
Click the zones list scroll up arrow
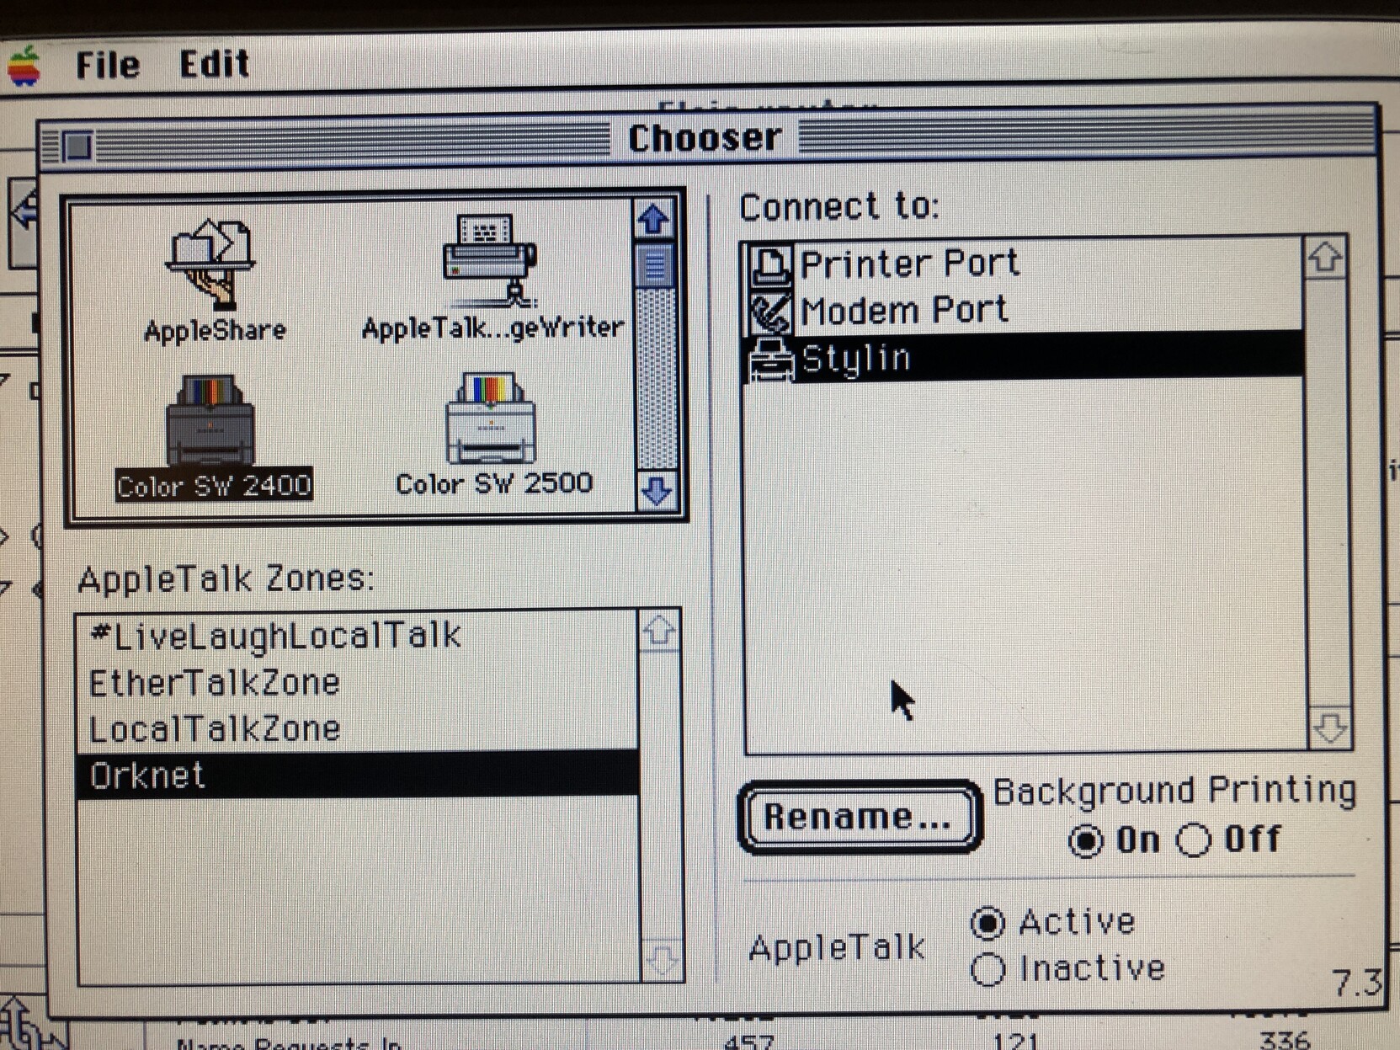pos(659,630)
